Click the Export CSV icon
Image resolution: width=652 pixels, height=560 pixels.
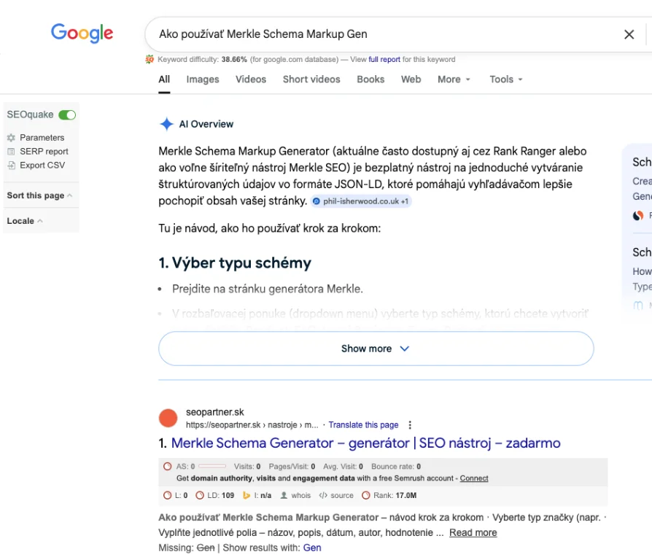tap(11, 166)
